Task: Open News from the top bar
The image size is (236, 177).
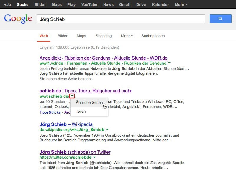Action: click(x=108, y=4)
